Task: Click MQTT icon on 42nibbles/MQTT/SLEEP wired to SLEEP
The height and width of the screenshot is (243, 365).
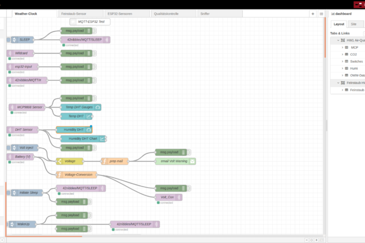Action: [107, 40]
